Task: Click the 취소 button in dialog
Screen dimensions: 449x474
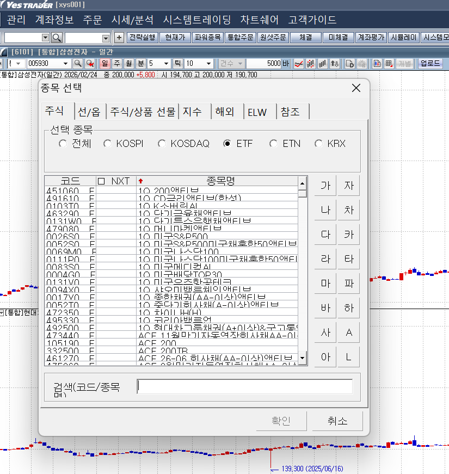Action: (337, 421)
